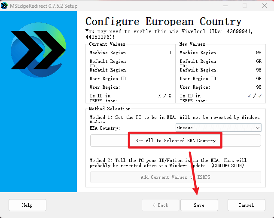Click the MSEdgeRedirect title bar icon
This screenshot has width=274, height=218.
tap(5, 5)
